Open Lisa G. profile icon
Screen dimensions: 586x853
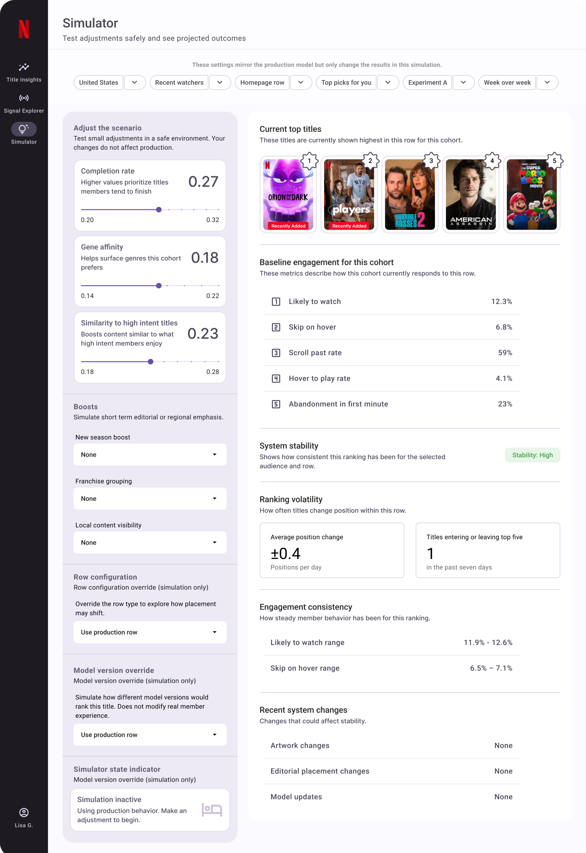coord(24,812)
